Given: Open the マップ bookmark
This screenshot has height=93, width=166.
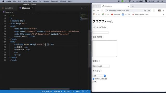Looking at the screenshot, I should click(x=106, y=14).
